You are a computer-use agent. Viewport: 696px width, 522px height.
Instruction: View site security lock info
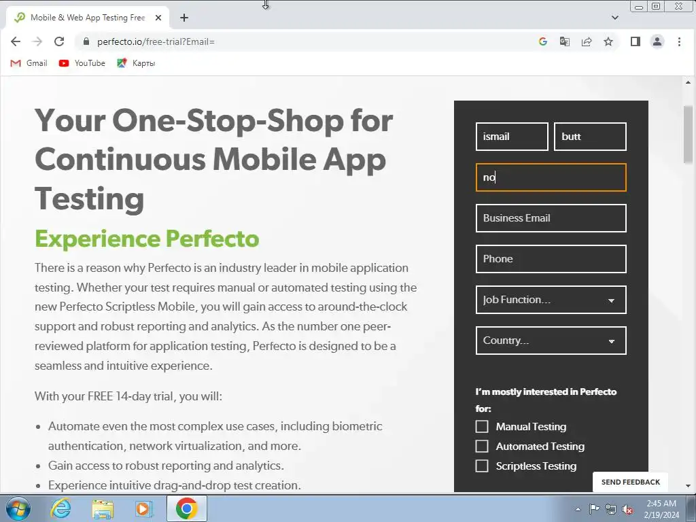86,41
